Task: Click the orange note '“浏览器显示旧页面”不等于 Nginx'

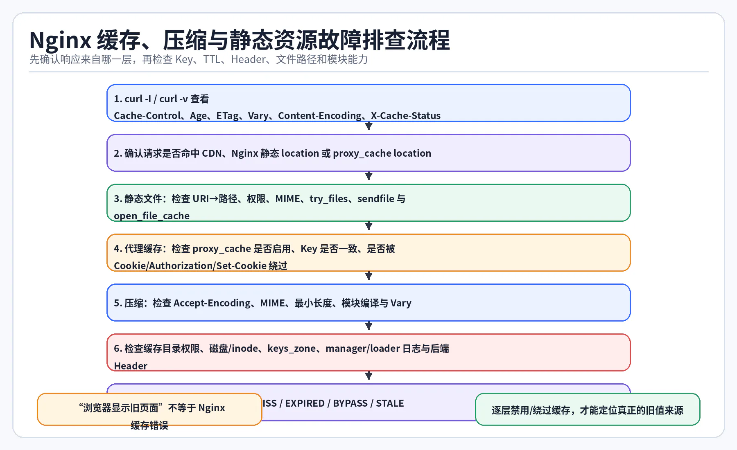Action: click(149, 409)
